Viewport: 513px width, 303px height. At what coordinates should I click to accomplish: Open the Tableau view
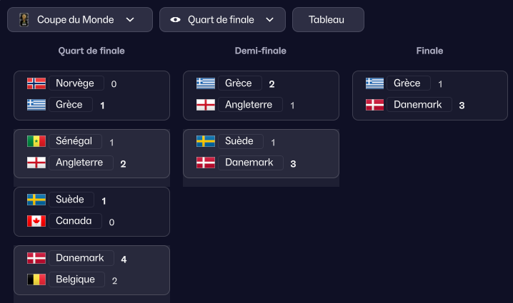tap(327, 20)
